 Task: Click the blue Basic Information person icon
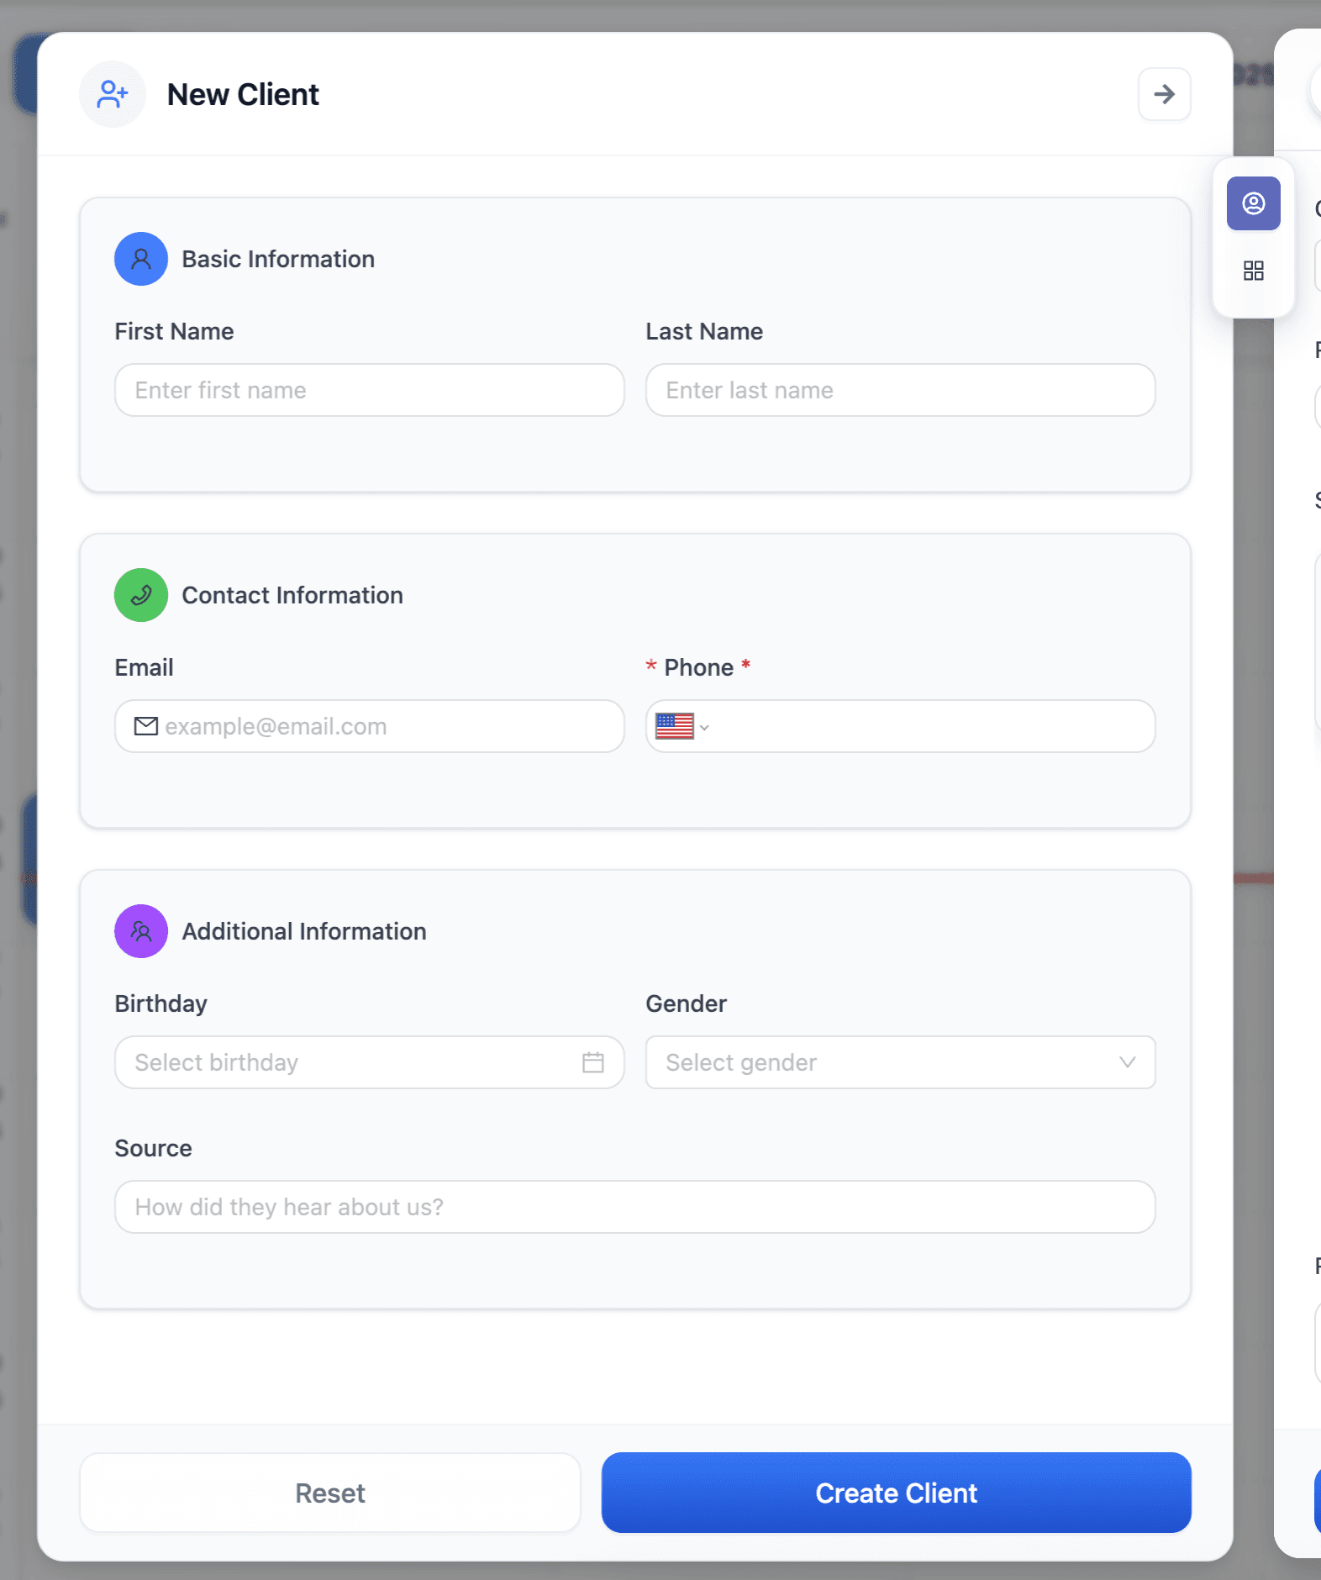[x=141, y=259]
